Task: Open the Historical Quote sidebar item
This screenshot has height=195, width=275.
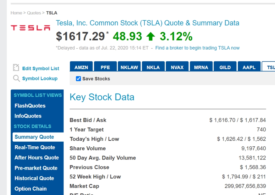Action: [34, 178]
